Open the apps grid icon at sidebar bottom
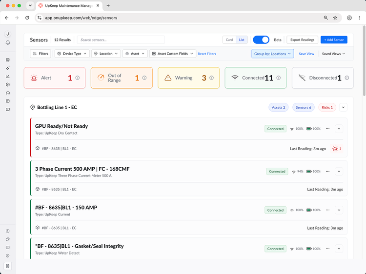Image resolution: width=366 pixels, height=274 pixels. [x=8, y=266]
